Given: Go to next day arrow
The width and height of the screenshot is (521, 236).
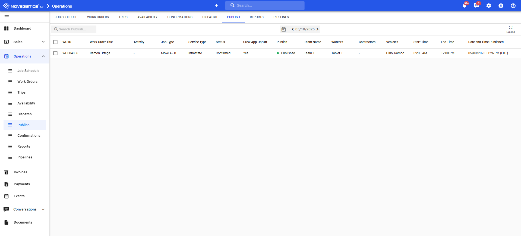Looking at the screenshot, I should coord(317,29).
